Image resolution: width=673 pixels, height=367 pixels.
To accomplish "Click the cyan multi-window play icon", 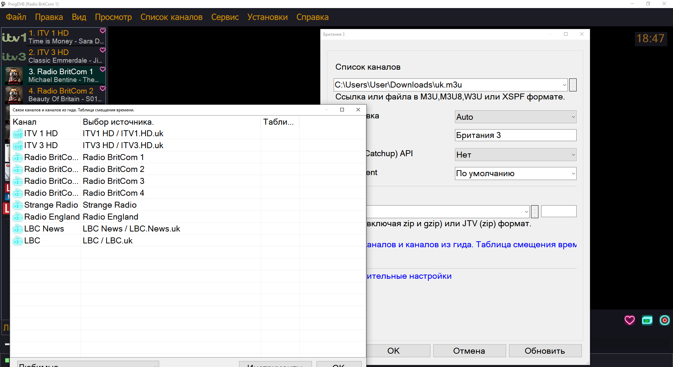I will click(647, 320).
